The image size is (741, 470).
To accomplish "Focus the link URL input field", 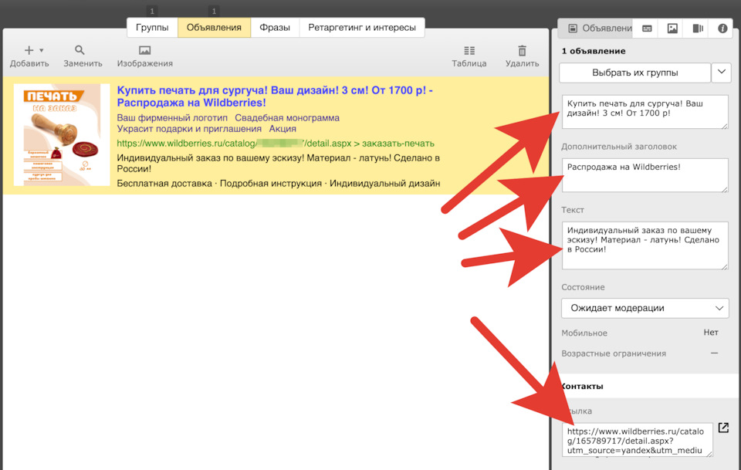I will [638, 440].
